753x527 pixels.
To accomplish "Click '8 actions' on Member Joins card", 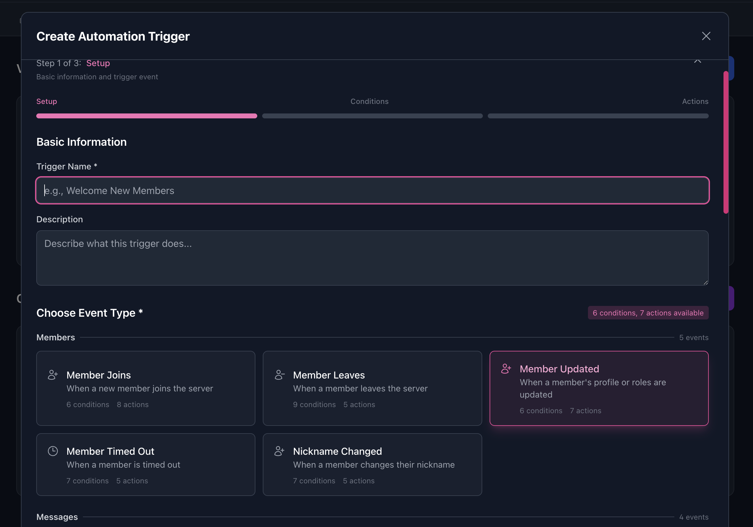I will coord(132,404).
